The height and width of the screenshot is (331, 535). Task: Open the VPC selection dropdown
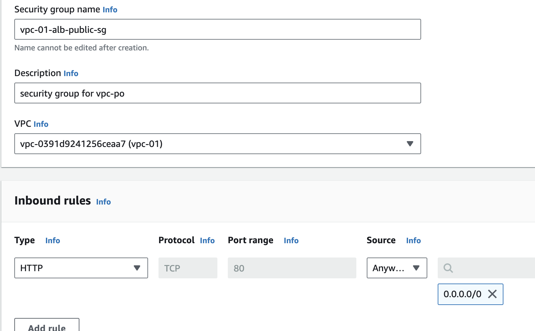coord(410,144)
